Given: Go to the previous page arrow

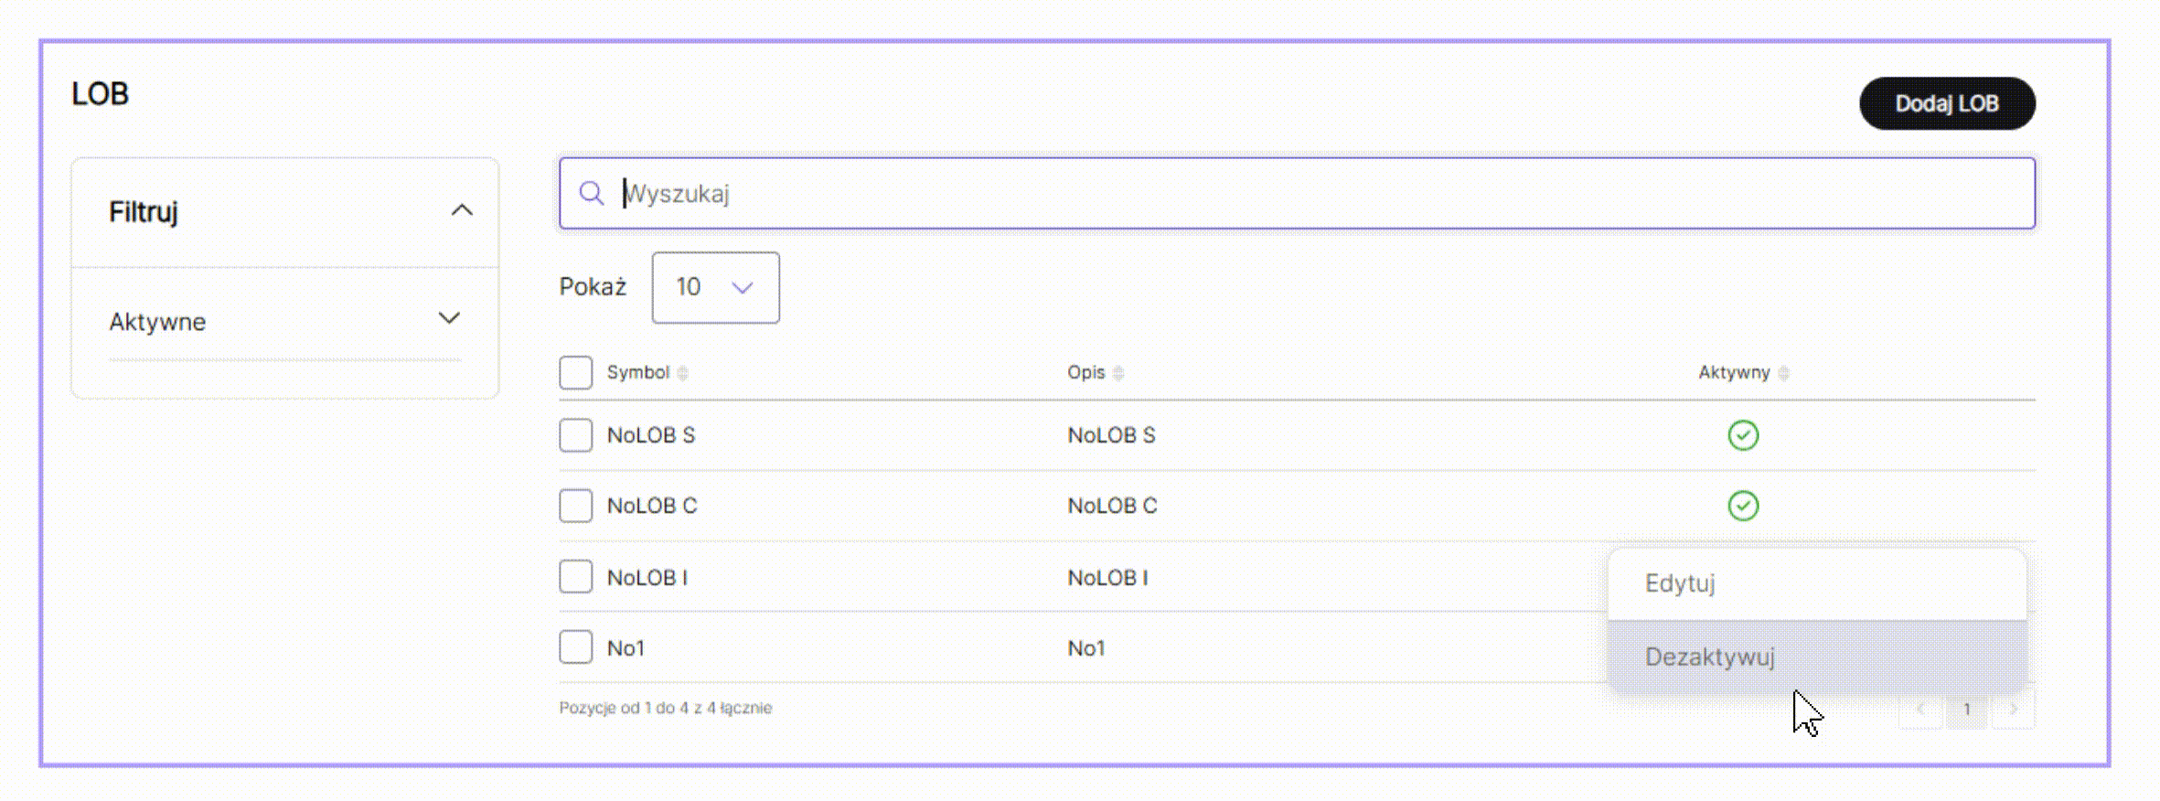Looking at the screenshot, I should tap(1920, 709).
